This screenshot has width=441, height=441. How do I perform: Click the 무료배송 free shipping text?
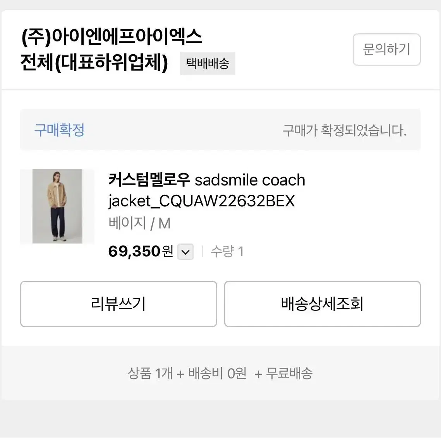click(289, 373)
